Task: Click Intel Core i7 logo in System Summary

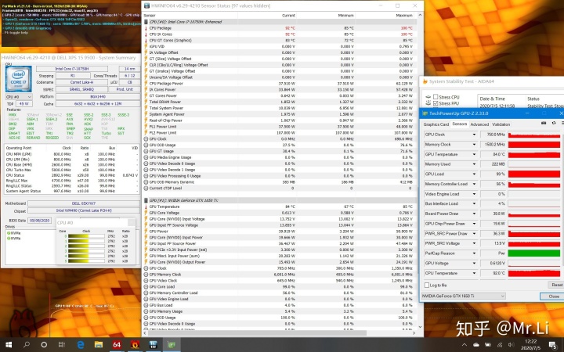Action: pyautogui.click(x=18, y=79)
